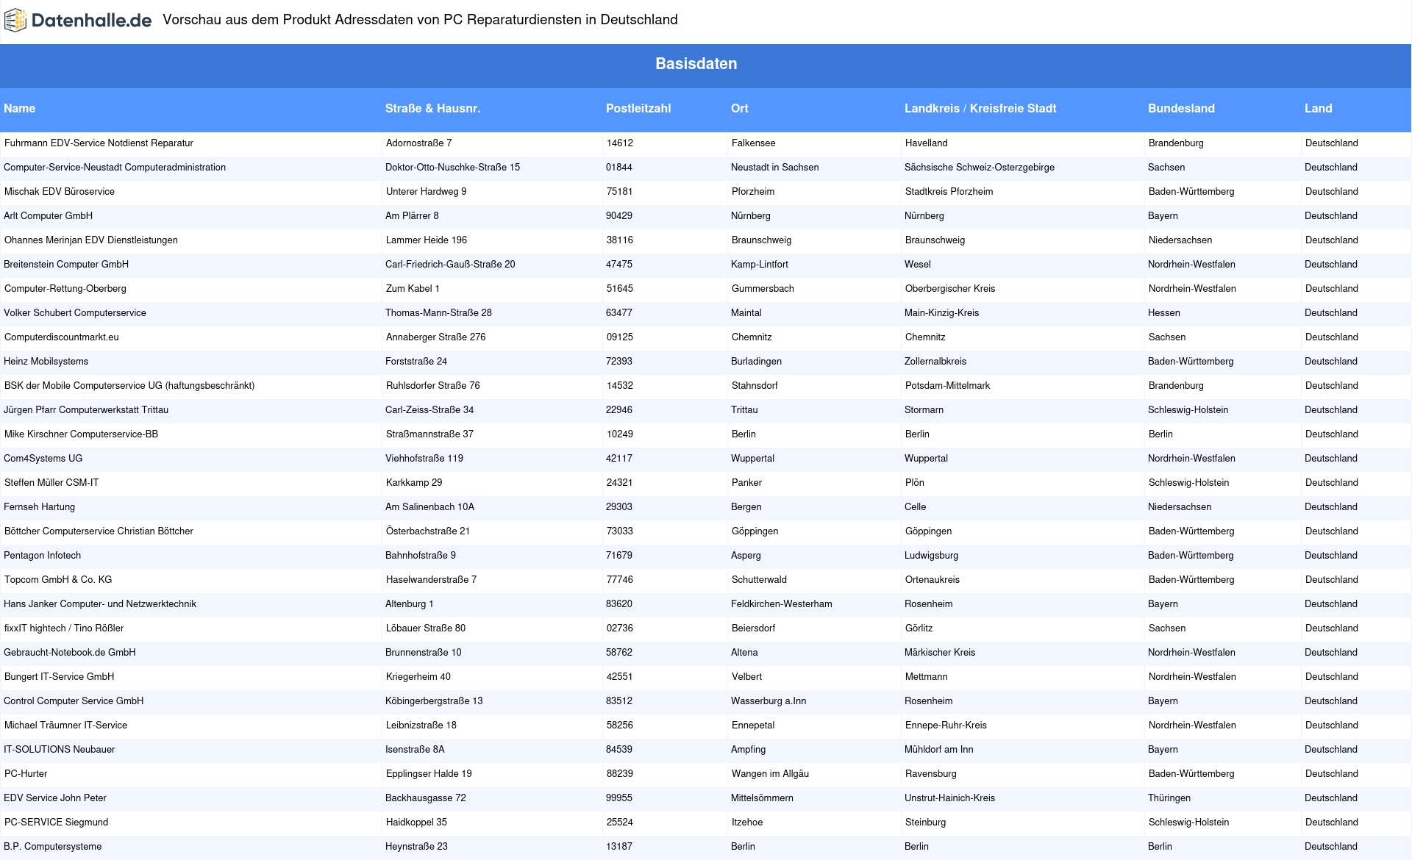1412x860 pixels.
Task: Click Hans Janker Computer- und Netzwerktechnik
Action: coord(100,604)
